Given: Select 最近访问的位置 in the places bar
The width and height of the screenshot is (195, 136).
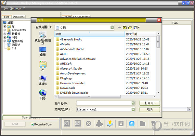Looking at the screenshot, I should click(43, 38).
